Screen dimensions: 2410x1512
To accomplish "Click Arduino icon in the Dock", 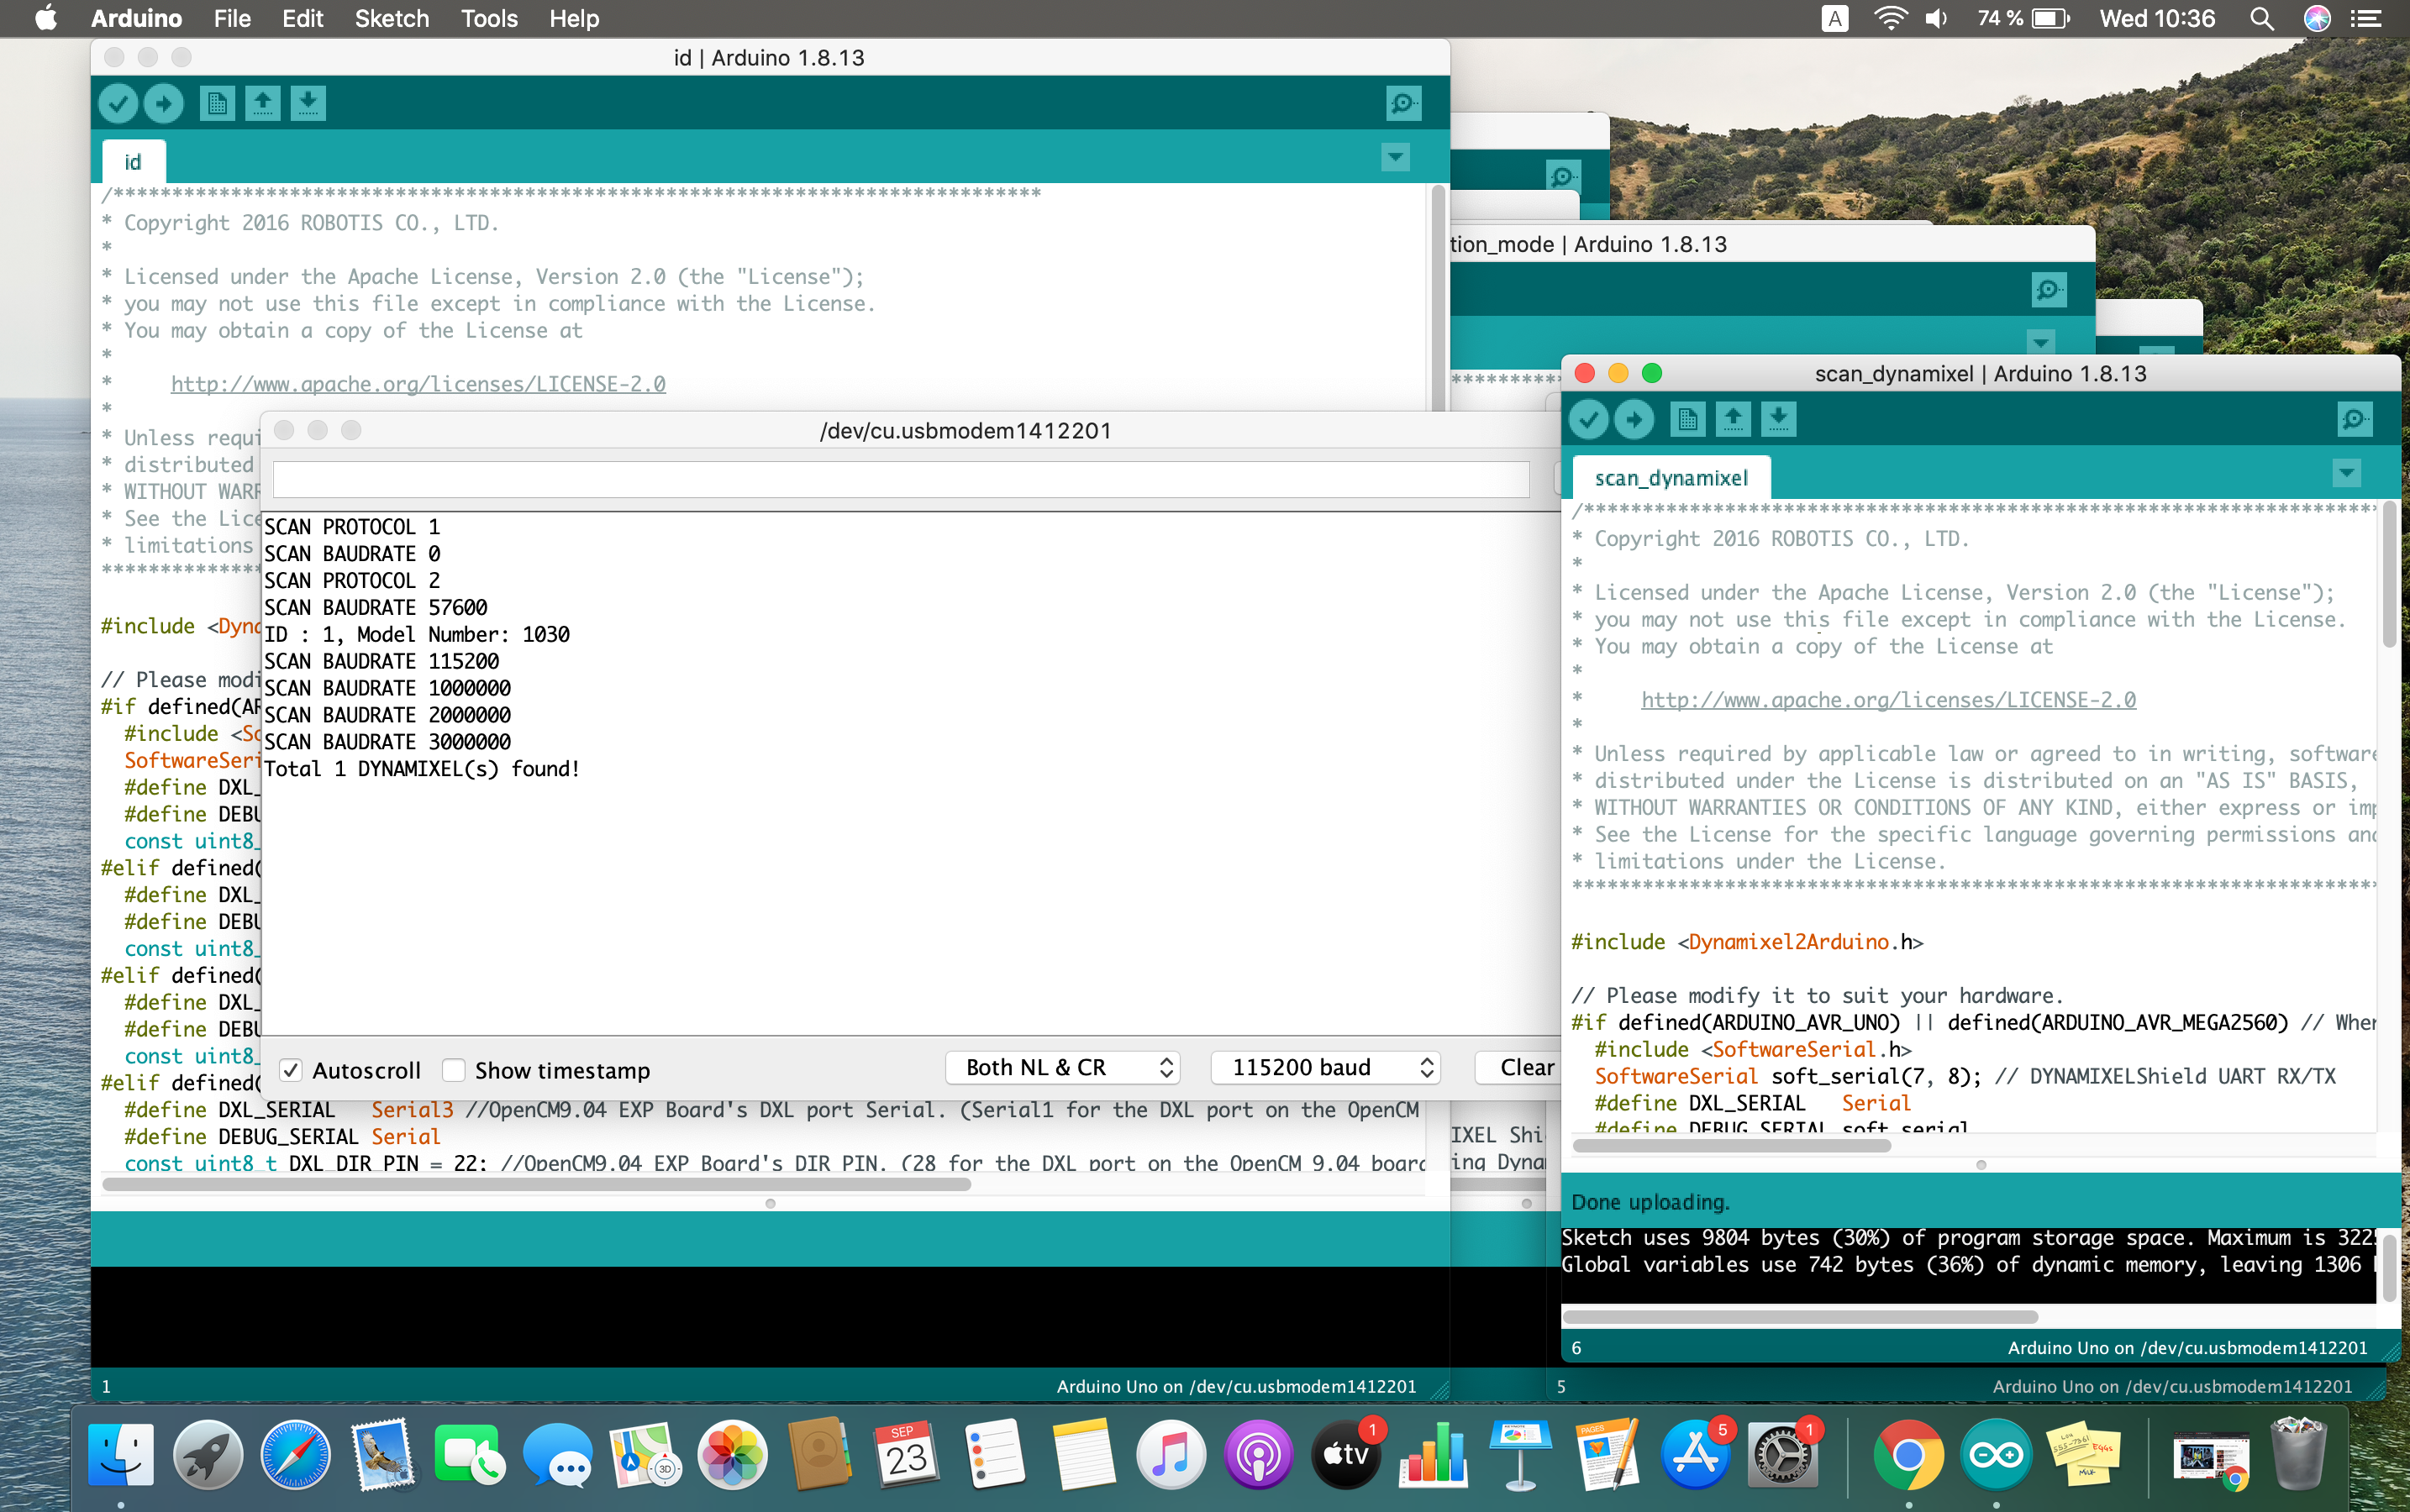I will (x=1996, y=1455).
